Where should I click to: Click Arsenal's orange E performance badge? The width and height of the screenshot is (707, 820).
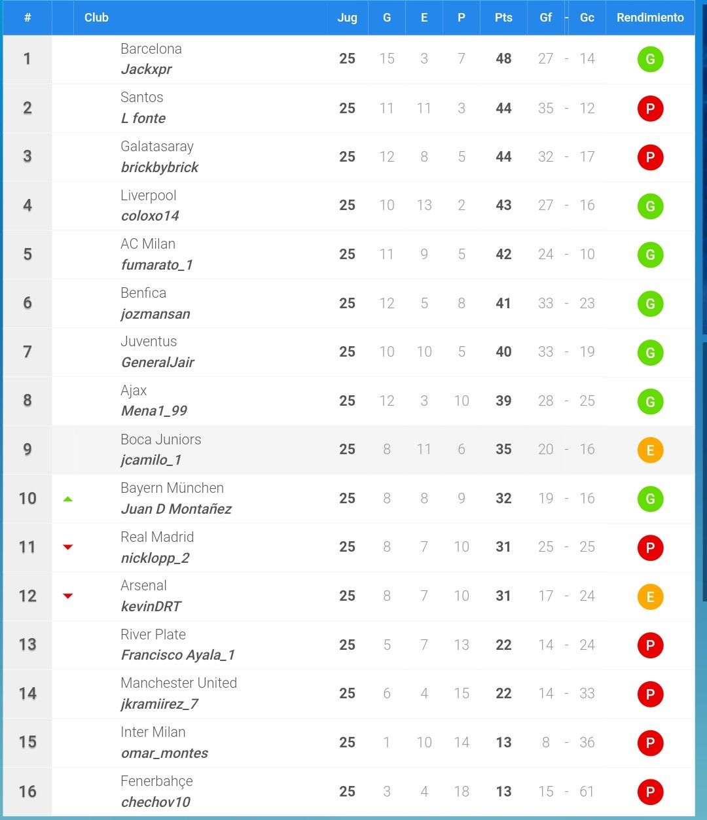click(x=650, y=597)
